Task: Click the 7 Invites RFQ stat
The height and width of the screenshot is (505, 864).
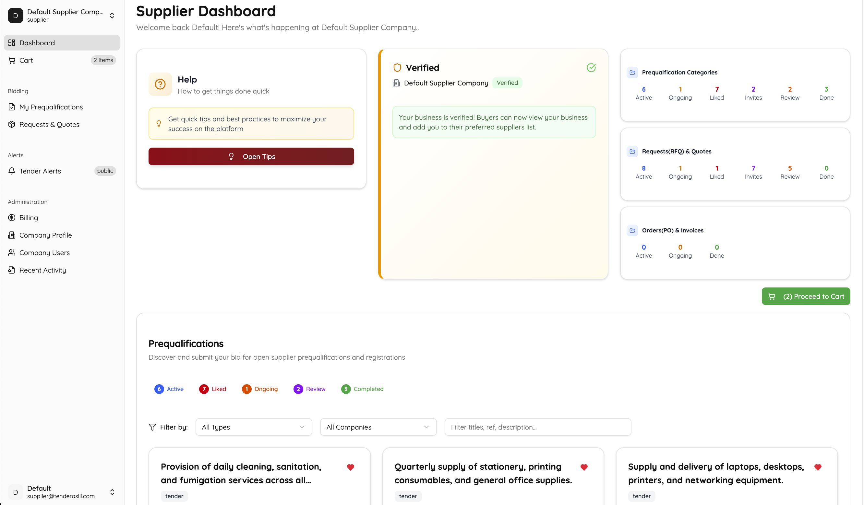Action: [x=754, y=172]
